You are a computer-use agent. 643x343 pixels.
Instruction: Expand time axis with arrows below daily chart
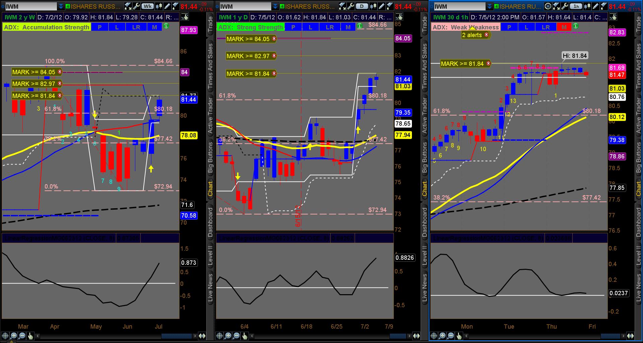coord(416,336)
